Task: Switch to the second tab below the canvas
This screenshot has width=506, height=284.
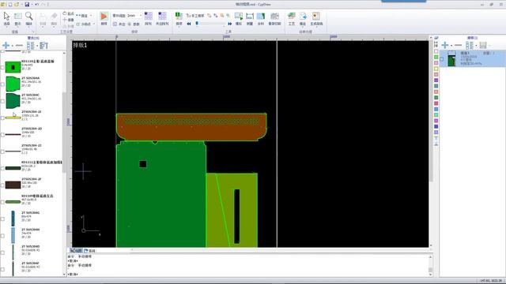Action: tap(90, 251)
